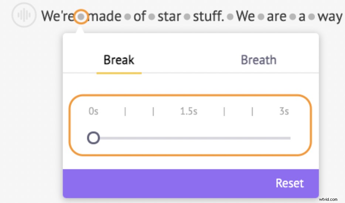Click the pause dot between "are" and "a"

pos(292,17)
